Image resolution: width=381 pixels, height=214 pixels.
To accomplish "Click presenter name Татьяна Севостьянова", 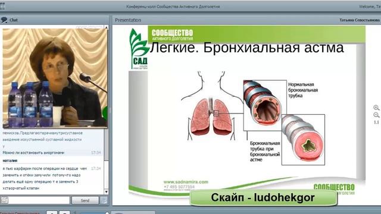I will (360, 20).
